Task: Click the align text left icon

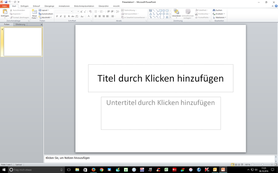Action: [96, 16]
